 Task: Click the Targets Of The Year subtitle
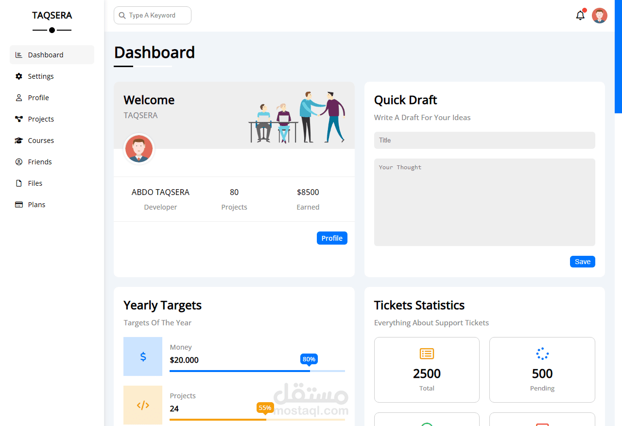click(157, 323)
